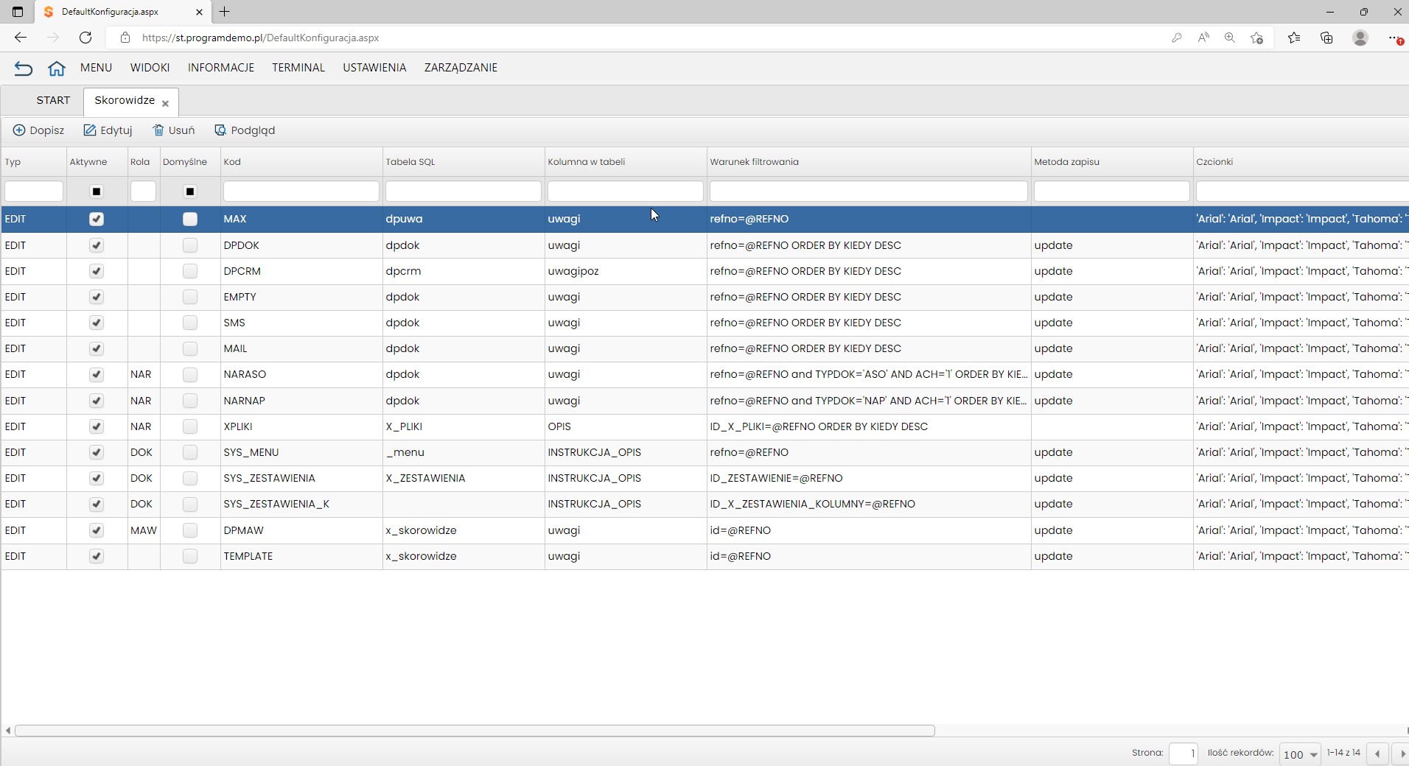Uncheck Aktywne for DPDOK row

pos(97,245)
